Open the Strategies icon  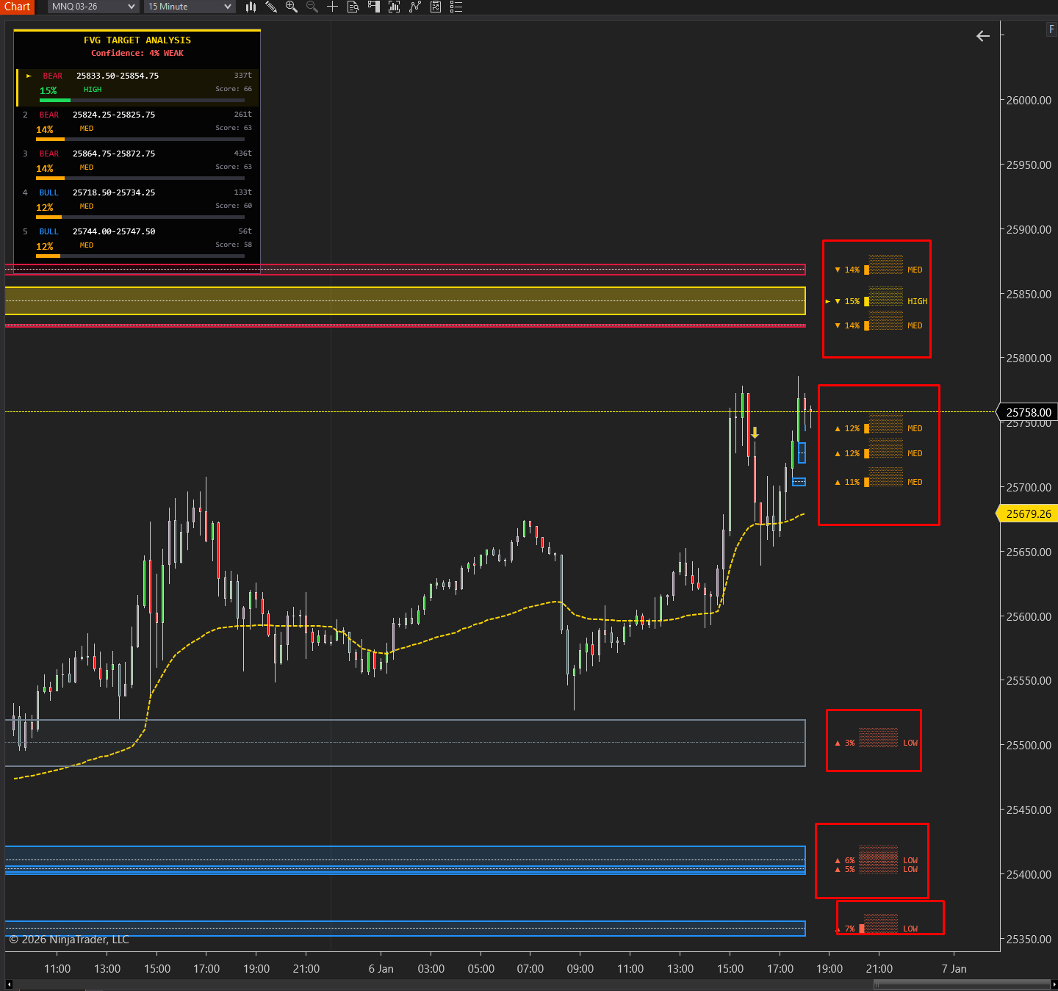[436, 7]
